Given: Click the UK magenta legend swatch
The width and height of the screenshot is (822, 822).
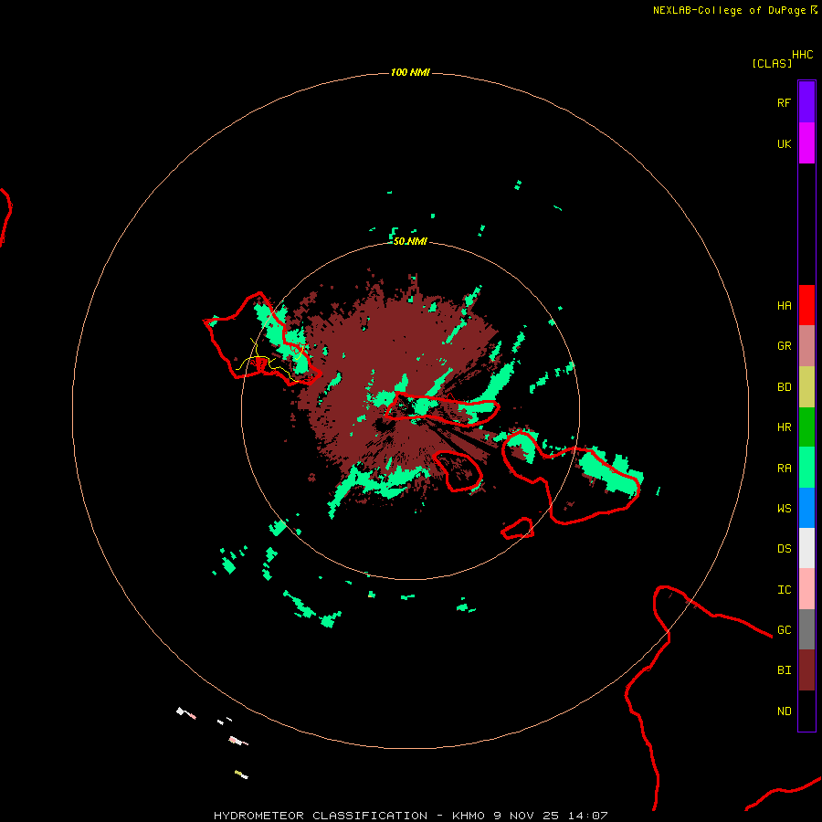Looking at the screenshot, I should tap(806, 143).
